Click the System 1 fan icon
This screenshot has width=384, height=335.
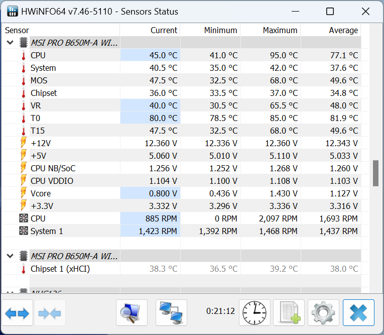[x=23, y=231]
